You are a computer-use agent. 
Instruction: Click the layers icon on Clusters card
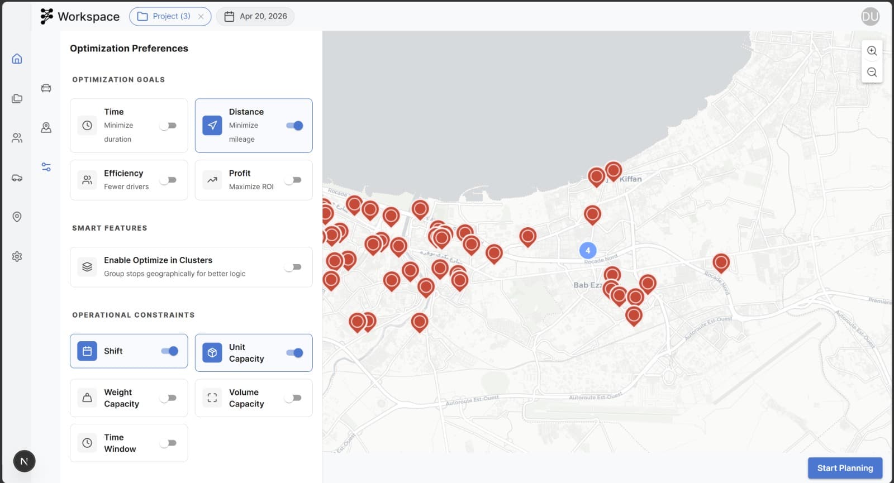87,267
